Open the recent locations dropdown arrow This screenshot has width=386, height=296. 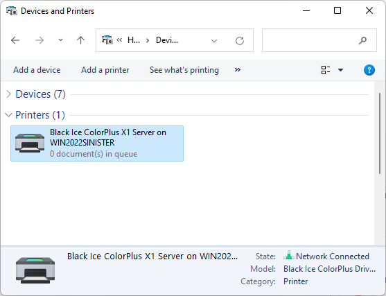pos(60,40)
